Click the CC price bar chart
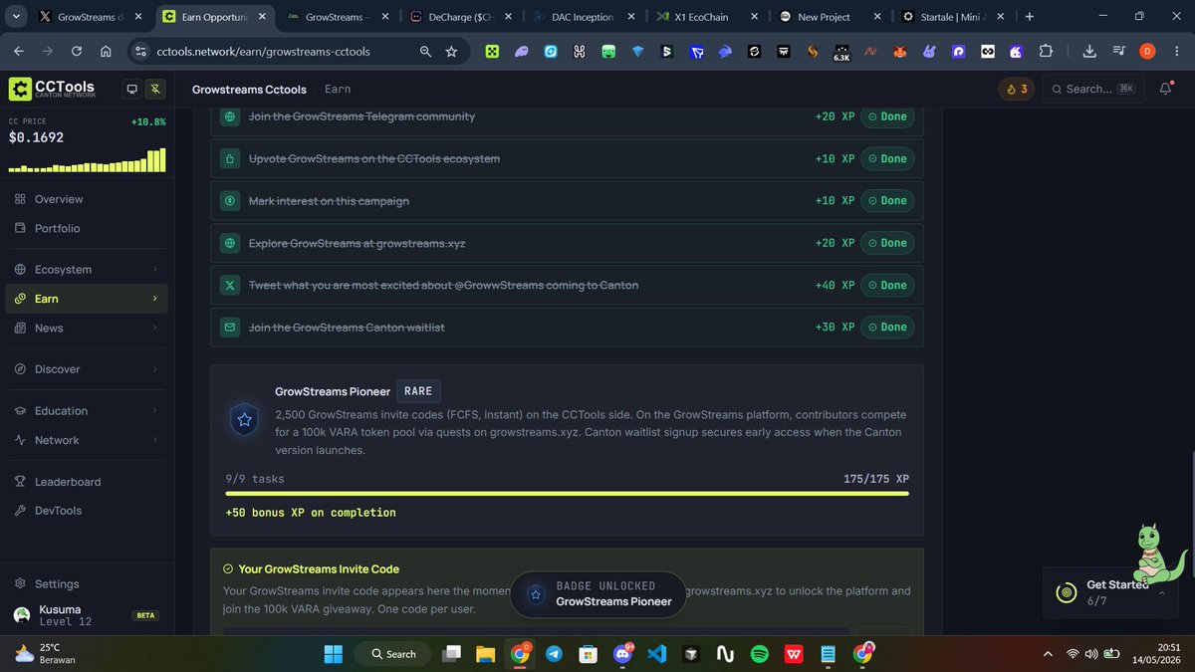Viewport: 1195px width, 672px height. click(x=87, y=160)
